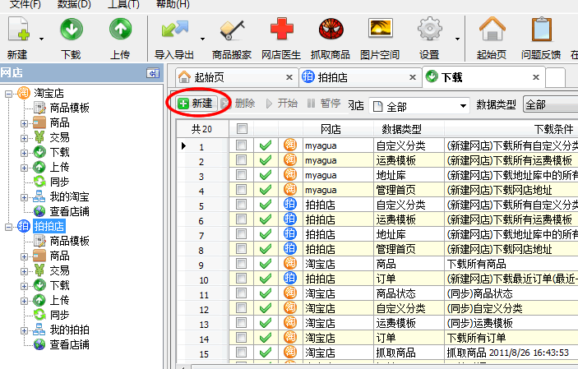Close the 下载 tab
Viewport: 578px width, 369px height.
(x=536, y=77)
